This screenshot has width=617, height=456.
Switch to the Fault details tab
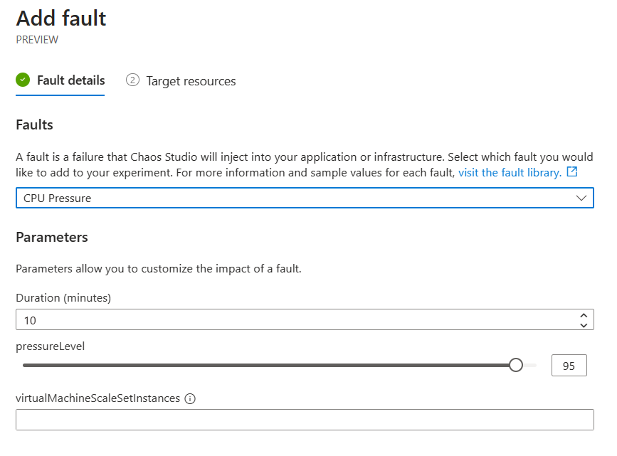[70, 80]
